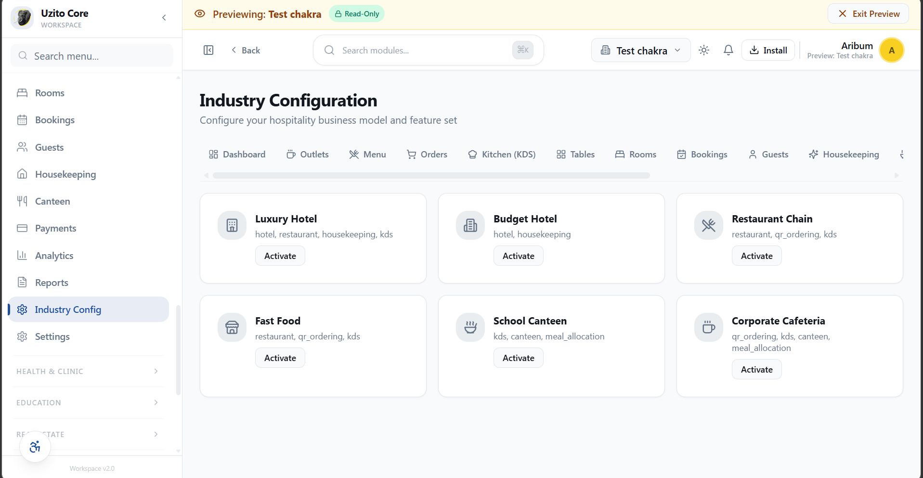Click the Fast Food store icon
The height and width of the screenshot is (478, 923).
[x=232, y=327]
